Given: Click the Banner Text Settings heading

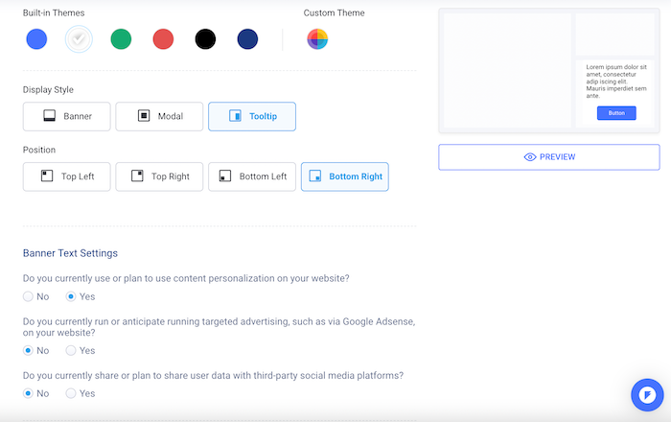Looking at the screenshot, I should (x=70, y=253).
